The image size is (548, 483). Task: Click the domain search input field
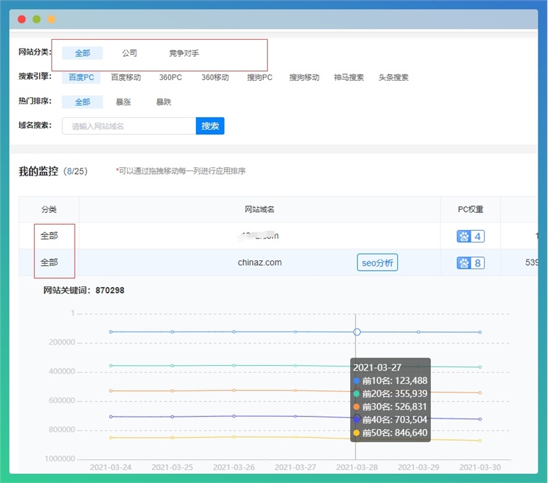129,126
